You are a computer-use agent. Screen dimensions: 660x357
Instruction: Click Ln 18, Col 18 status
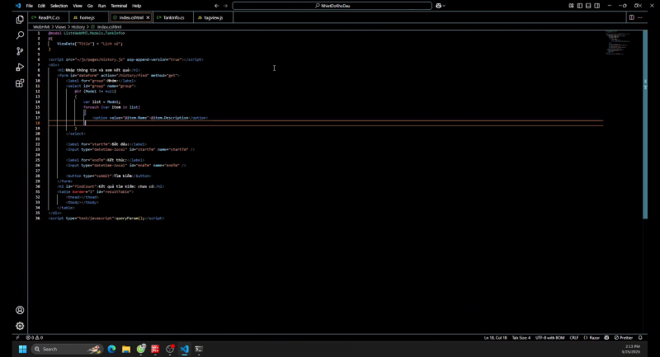coord(495,338)
